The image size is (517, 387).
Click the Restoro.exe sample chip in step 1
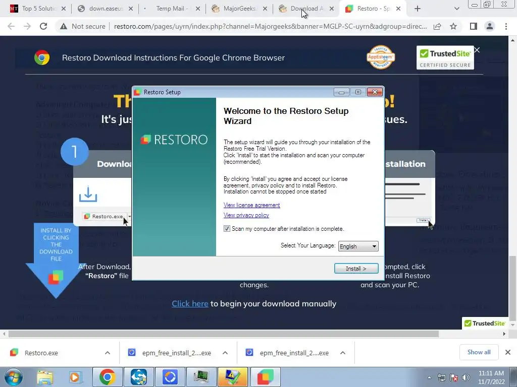[x=105, y=216]
